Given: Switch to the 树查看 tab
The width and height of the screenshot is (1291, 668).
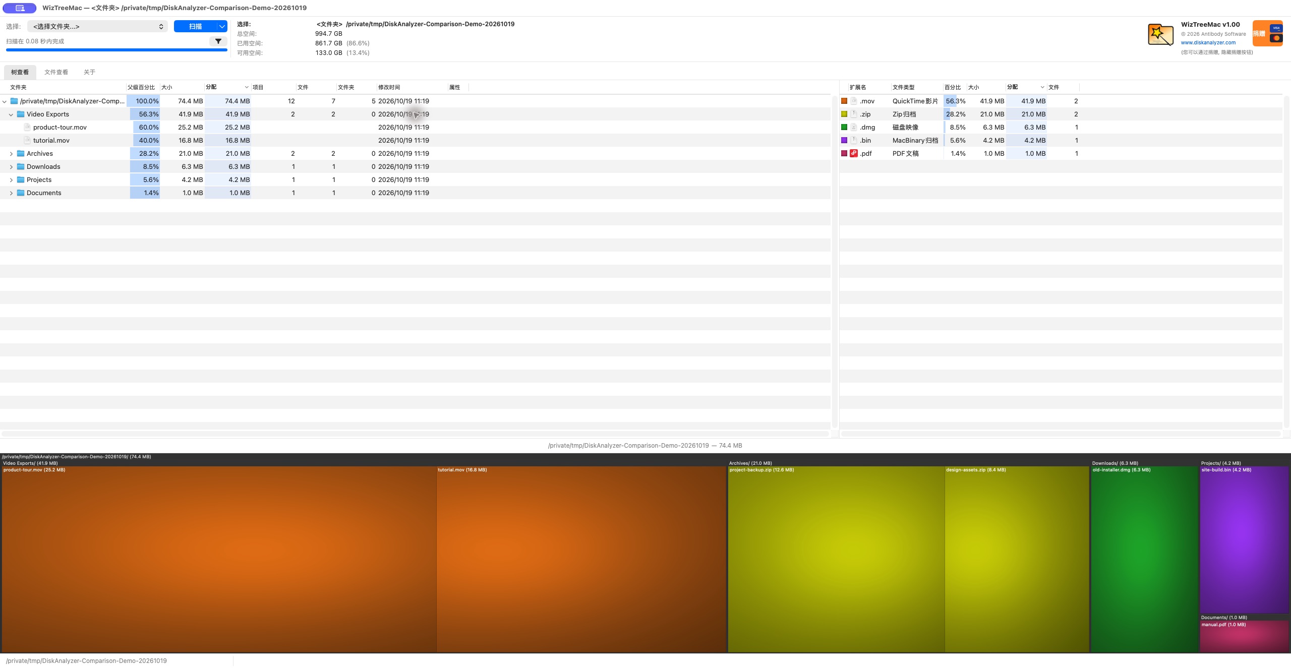Looking at the screenshot, I should [20, 72].
